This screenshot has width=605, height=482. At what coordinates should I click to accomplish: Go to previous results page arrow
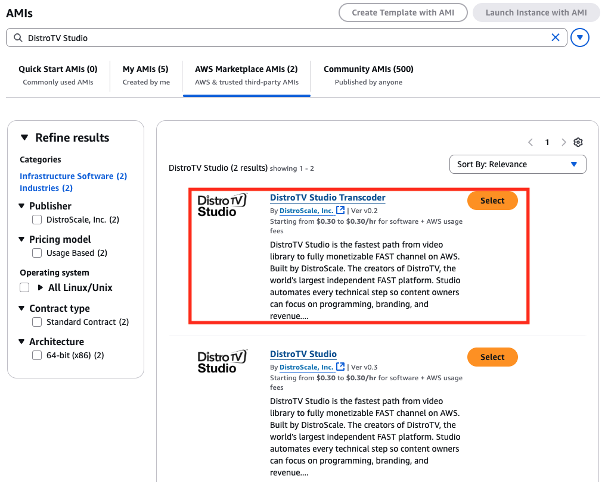530,142
